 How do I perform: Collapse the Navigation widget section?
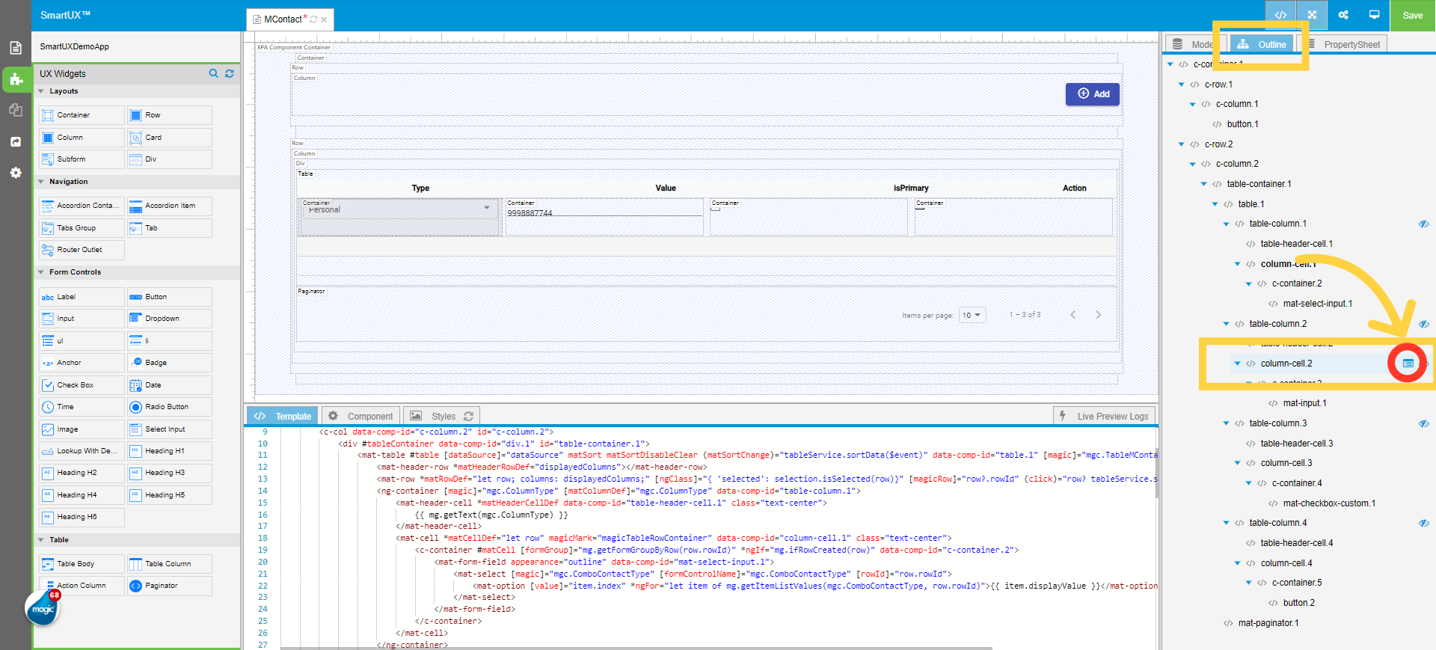pyautogui.click(x=41, y=182)
